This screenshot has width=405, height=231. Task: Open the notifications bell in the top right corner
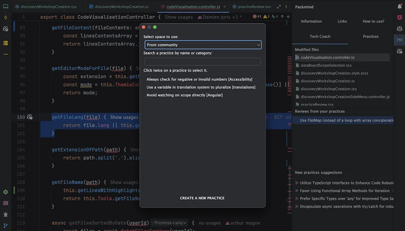[x=400, y=6]
